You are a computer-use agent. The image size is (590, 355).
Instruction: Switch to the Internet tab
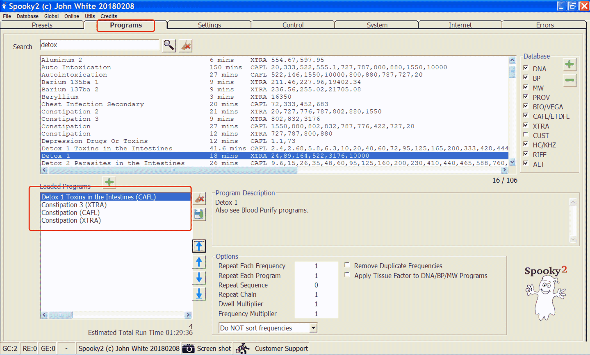click(x=460, y=25)
